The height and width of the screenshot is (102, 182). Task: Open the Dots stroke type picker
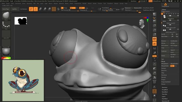tap(6, 25)
